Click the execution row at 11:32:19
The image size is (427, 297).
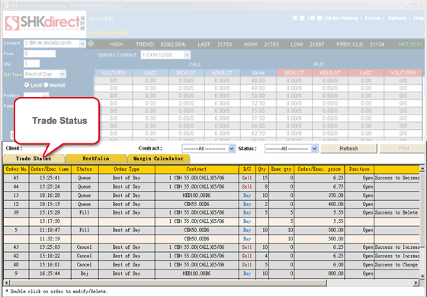[x=212, y=239]
